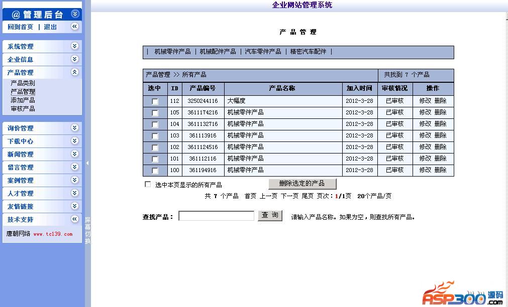Focus the 查找产品 search field

(x=217, y=216)
